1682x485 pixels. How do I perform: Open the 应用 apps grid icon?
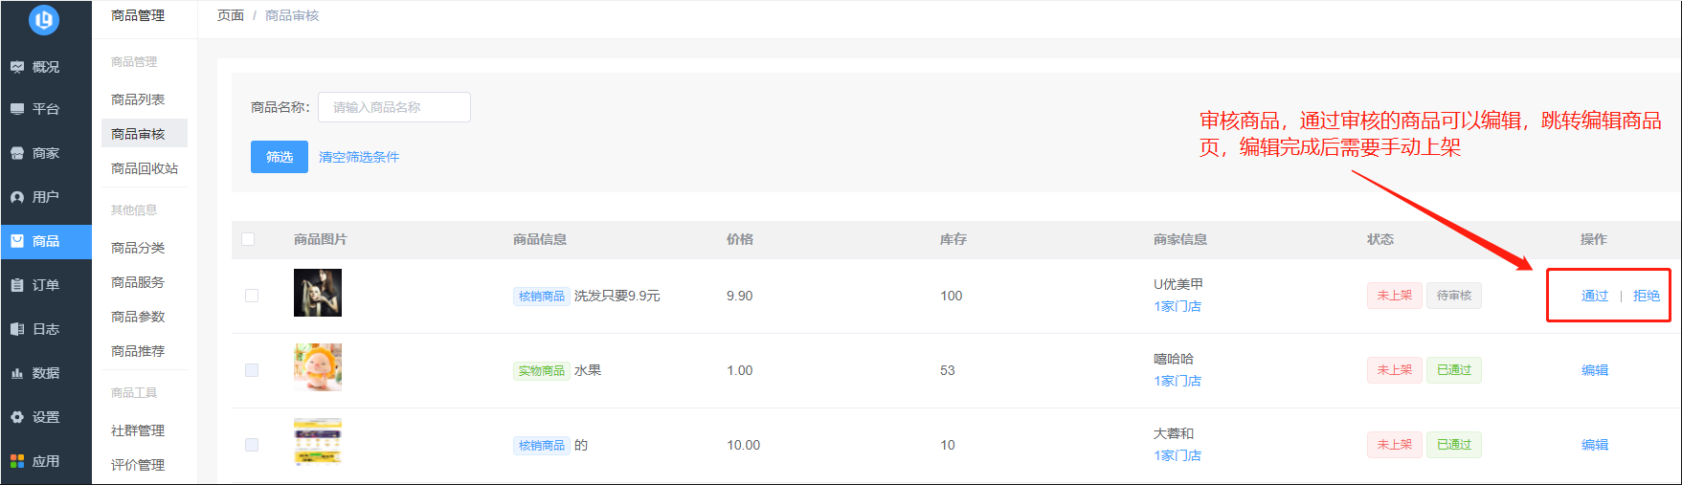coord(17,461)
